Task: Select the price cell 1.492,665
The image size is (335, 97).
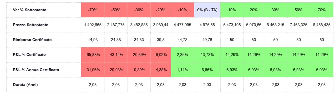Action: pos(93,25)
